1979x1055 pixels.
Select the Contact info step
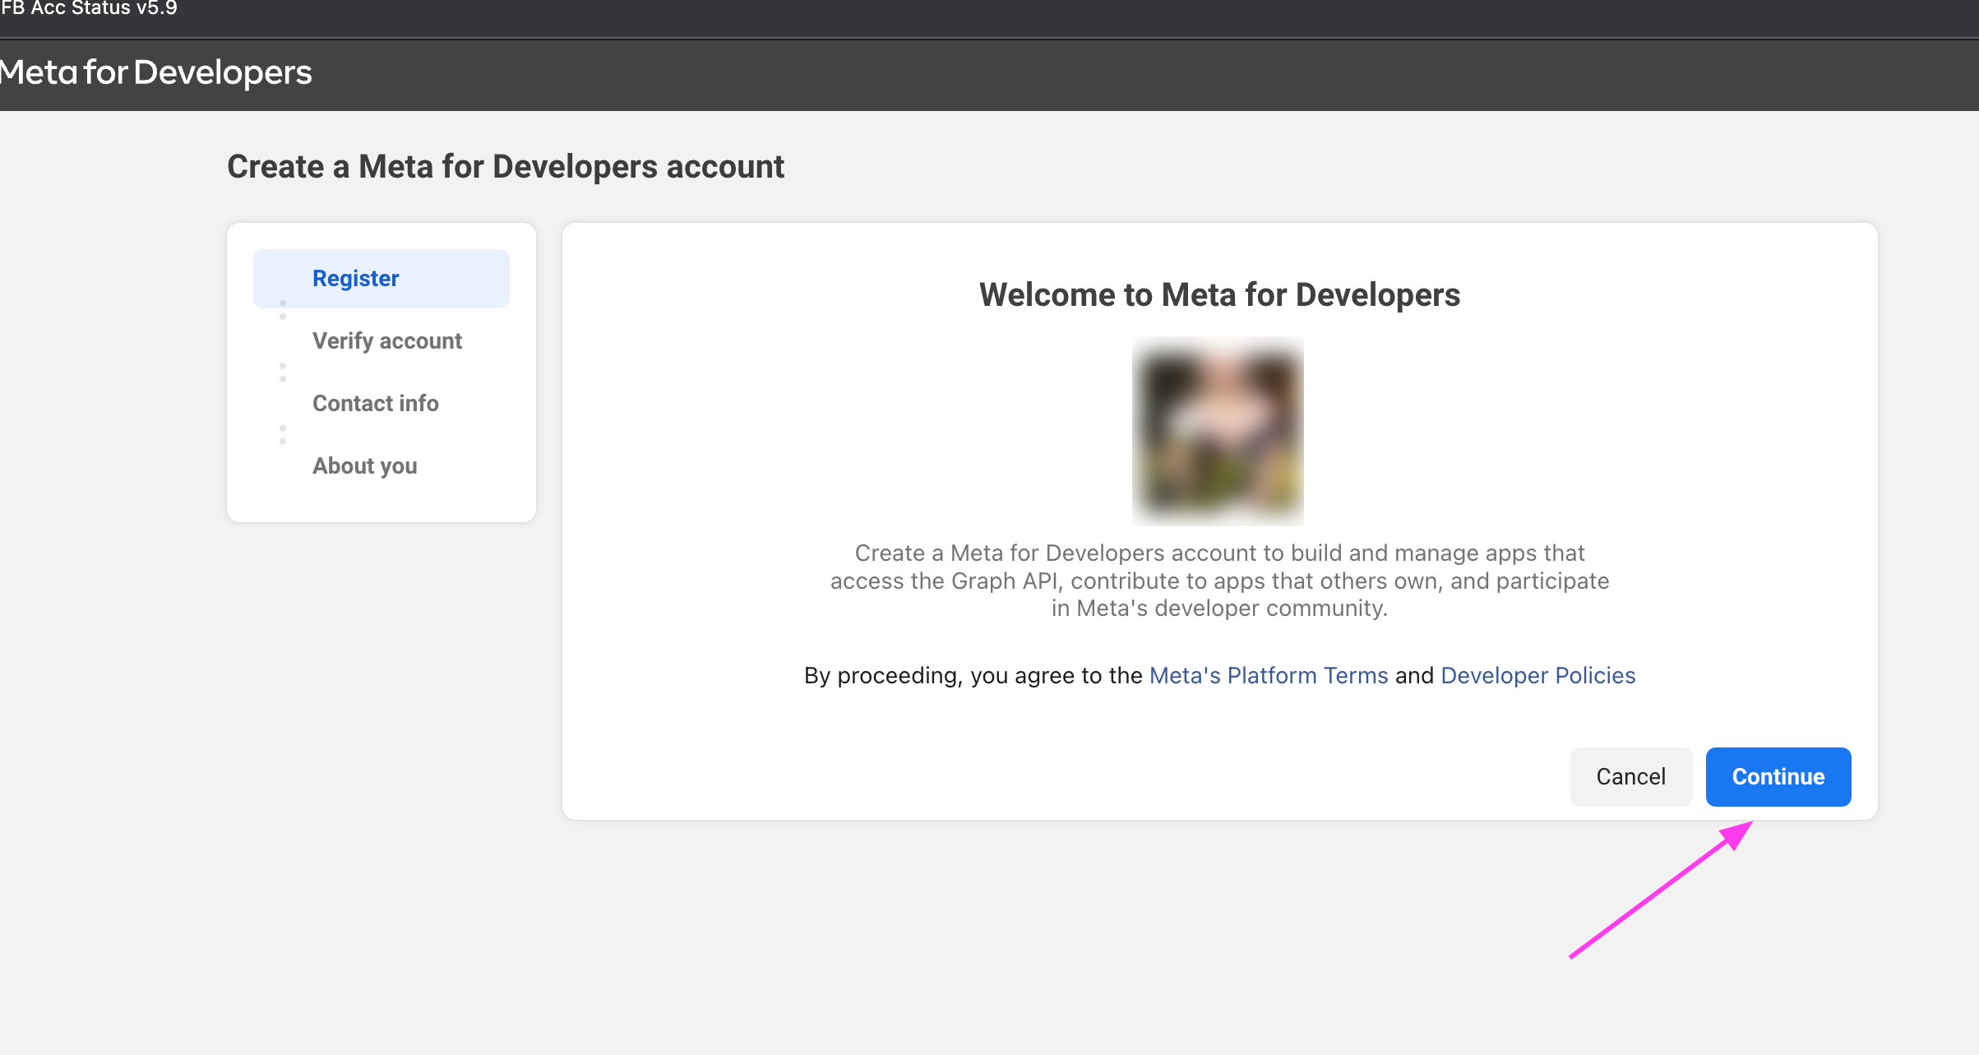375,404
